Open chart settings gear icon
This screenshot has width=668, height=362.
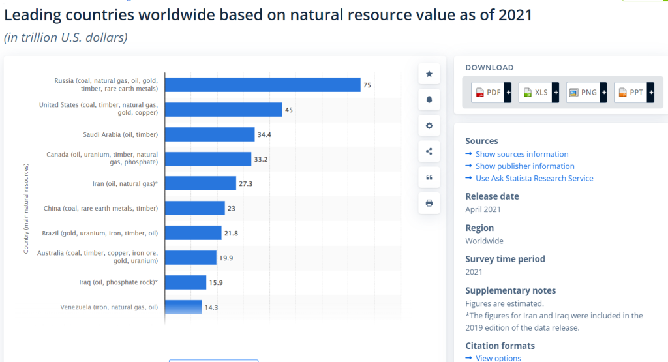coord(429,125)
